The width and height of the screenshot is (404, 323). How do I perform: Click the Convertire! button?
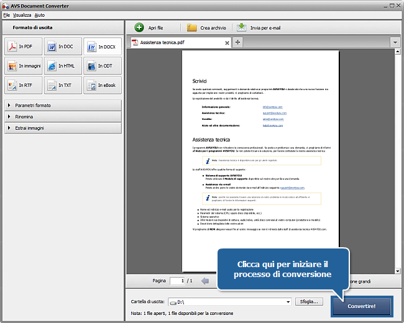[x=362, y=306]
